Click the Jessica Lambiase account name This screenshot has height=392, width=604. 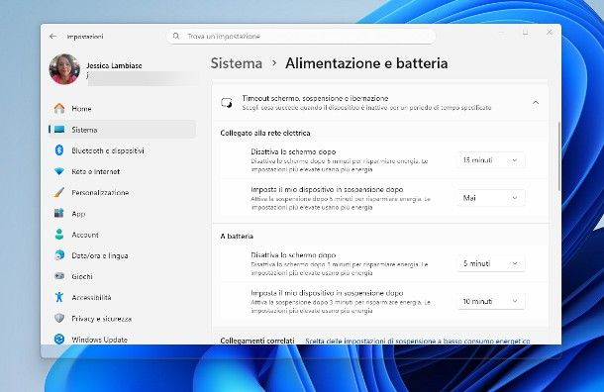(x=114, y=66)
